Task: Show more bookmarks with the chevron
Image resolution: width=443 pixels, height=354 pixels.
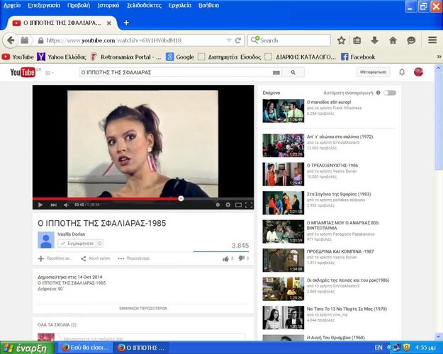Action: [439, 57]
